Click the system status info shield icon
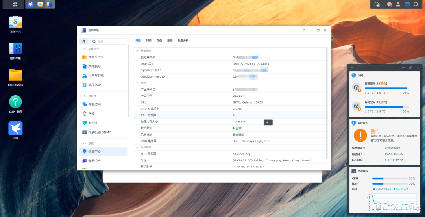425x217 pixels. pos(354,123)
